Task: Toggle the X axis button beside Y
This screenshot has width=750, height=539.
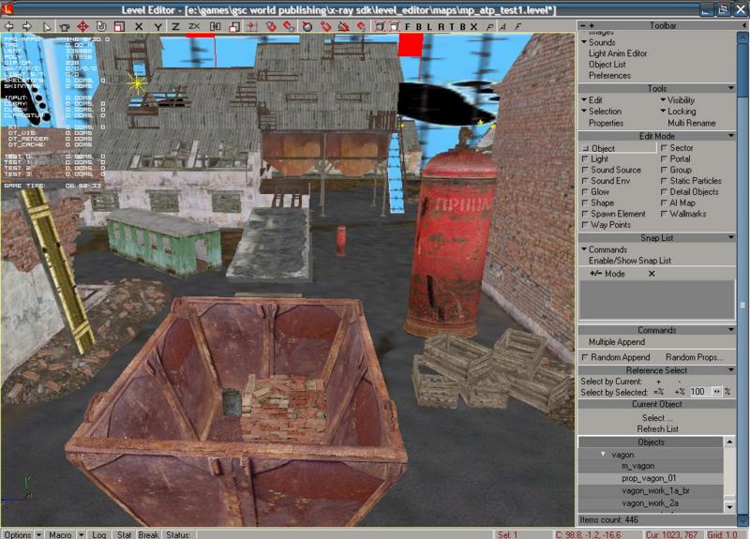Action: point(139,27)
